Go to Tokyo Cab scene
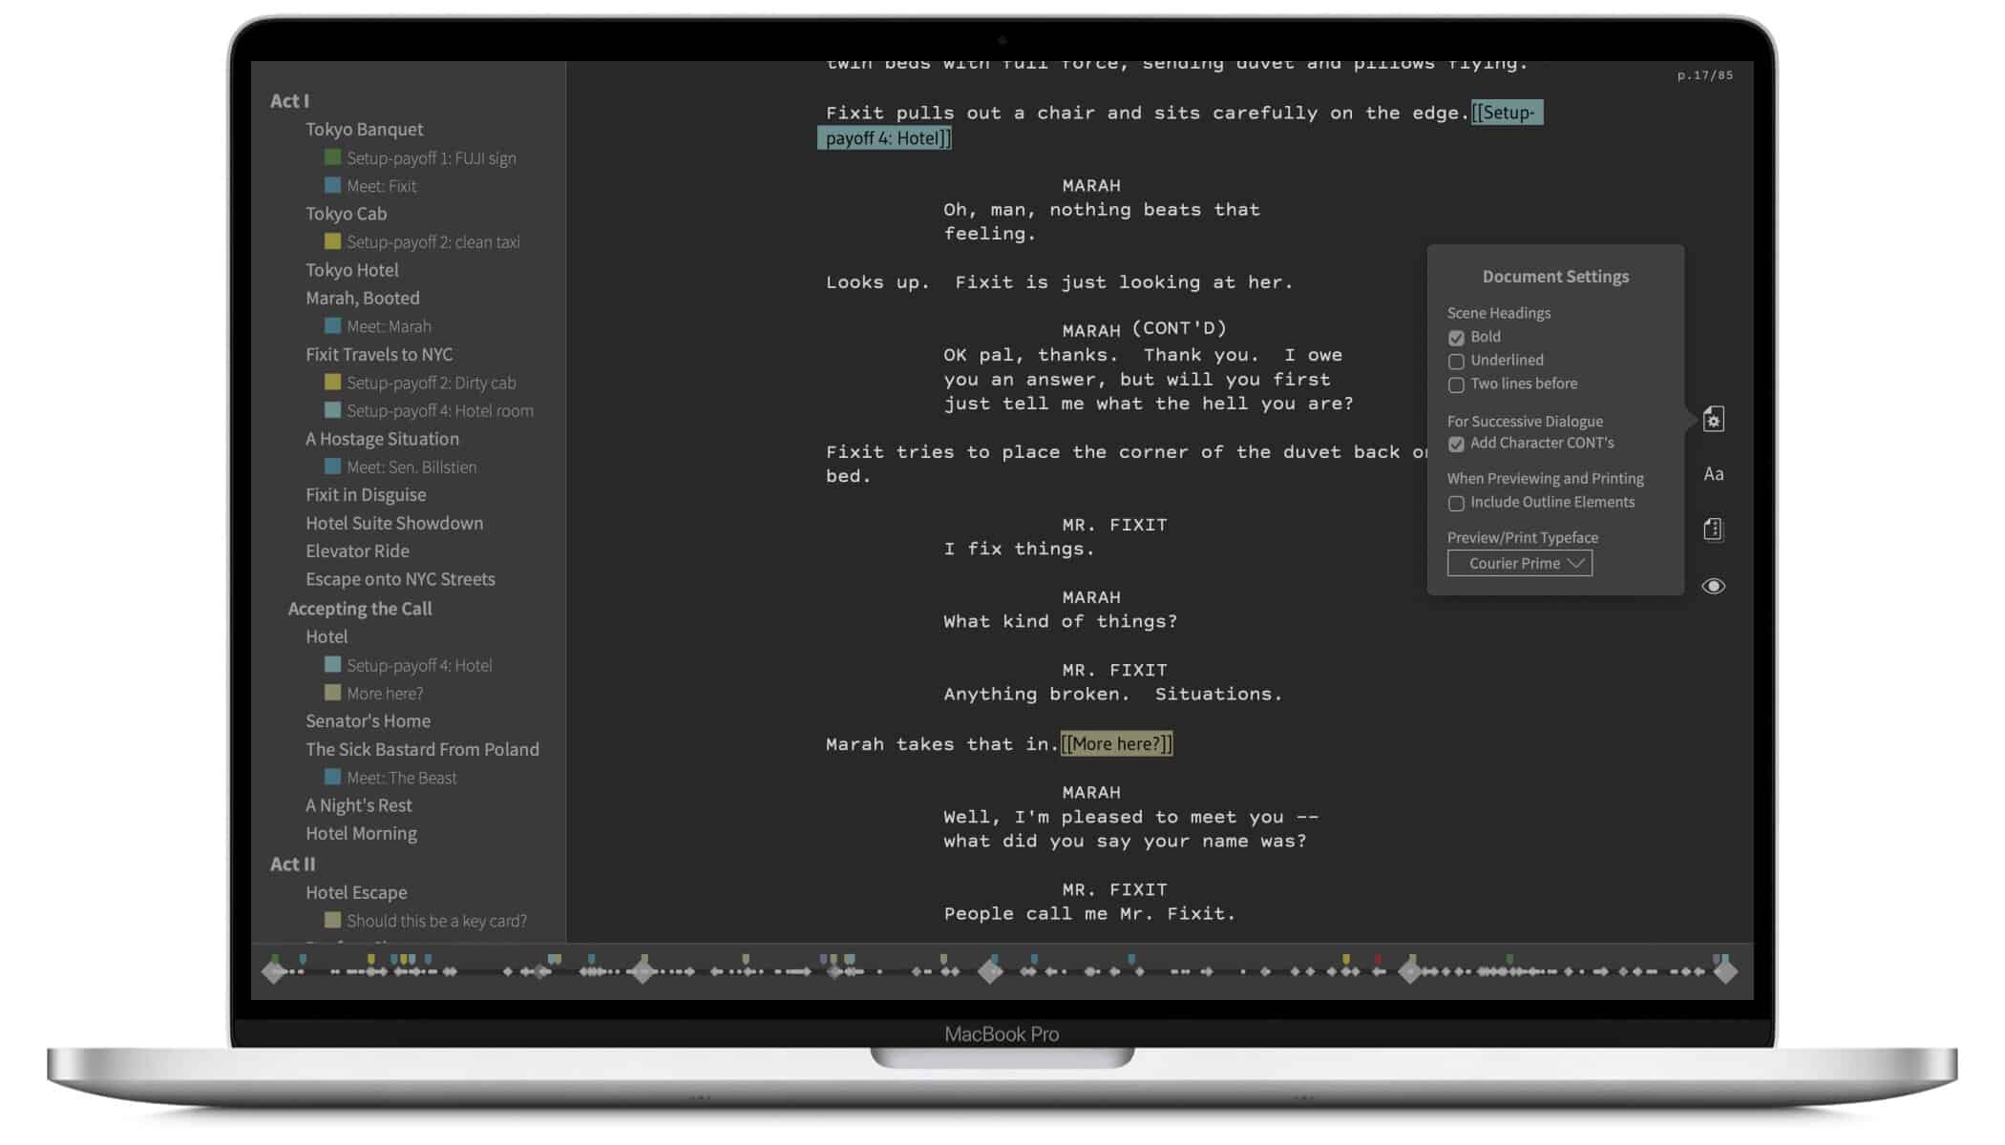The height and width of the screenshot is (1145, 2005). tap(346, 214)
